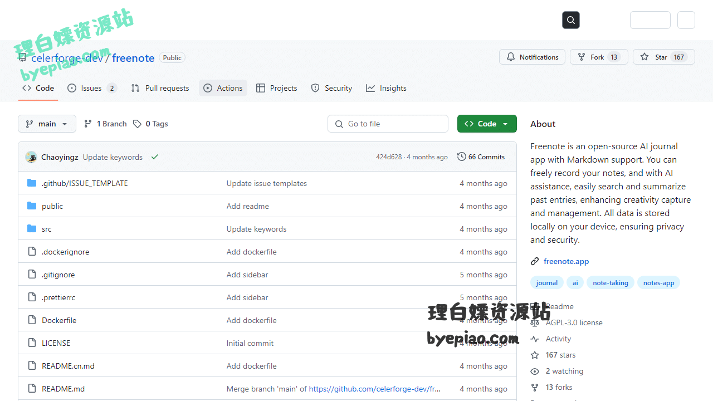Click the Fork count badge 13
Viewport: 713px width, 401px height.
[x=614, y=57]
